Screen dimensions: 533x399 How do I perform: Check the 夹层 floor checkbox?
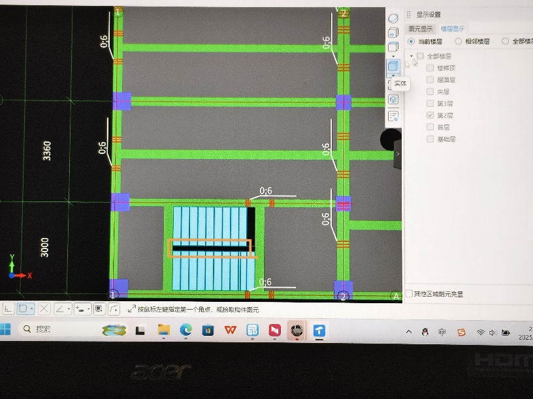click(430, 92)
